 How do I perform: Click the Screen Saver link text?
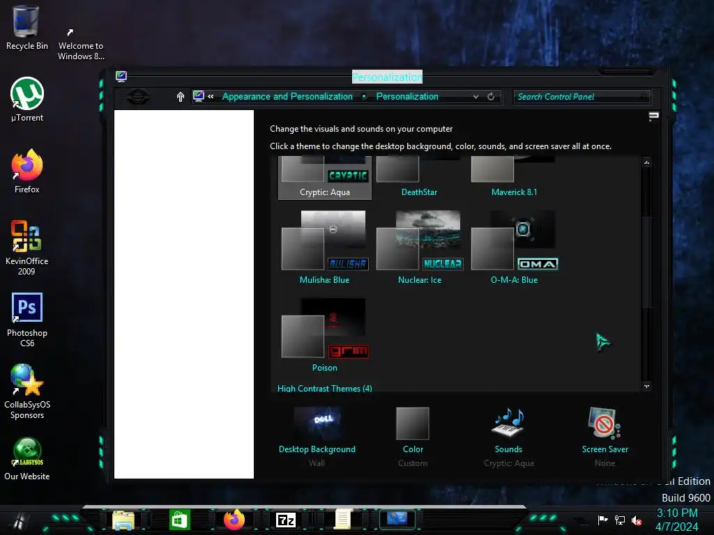click(x=605, y=449)
